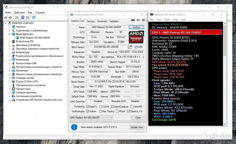The width and height of the screenshot is (236, 144).
Task: Click the DESKTOP-OUE1AD2 computer icon
Action: click(x=10, y=23)
